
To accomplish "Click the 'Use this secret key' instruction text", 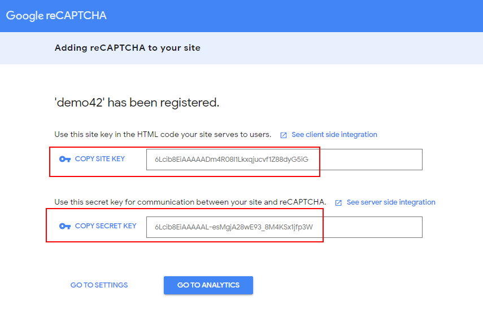I will pyautogui.click(x=190, y=202).
